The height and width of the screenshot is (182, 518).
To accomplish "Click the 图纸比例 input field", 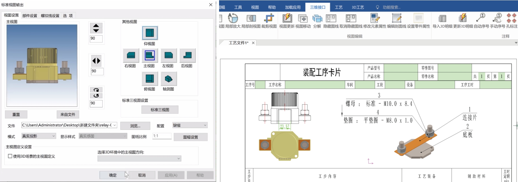I will 162,136.
